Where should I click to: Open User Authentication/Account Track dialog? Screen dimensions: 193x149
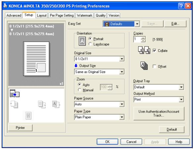click(159, 113)
